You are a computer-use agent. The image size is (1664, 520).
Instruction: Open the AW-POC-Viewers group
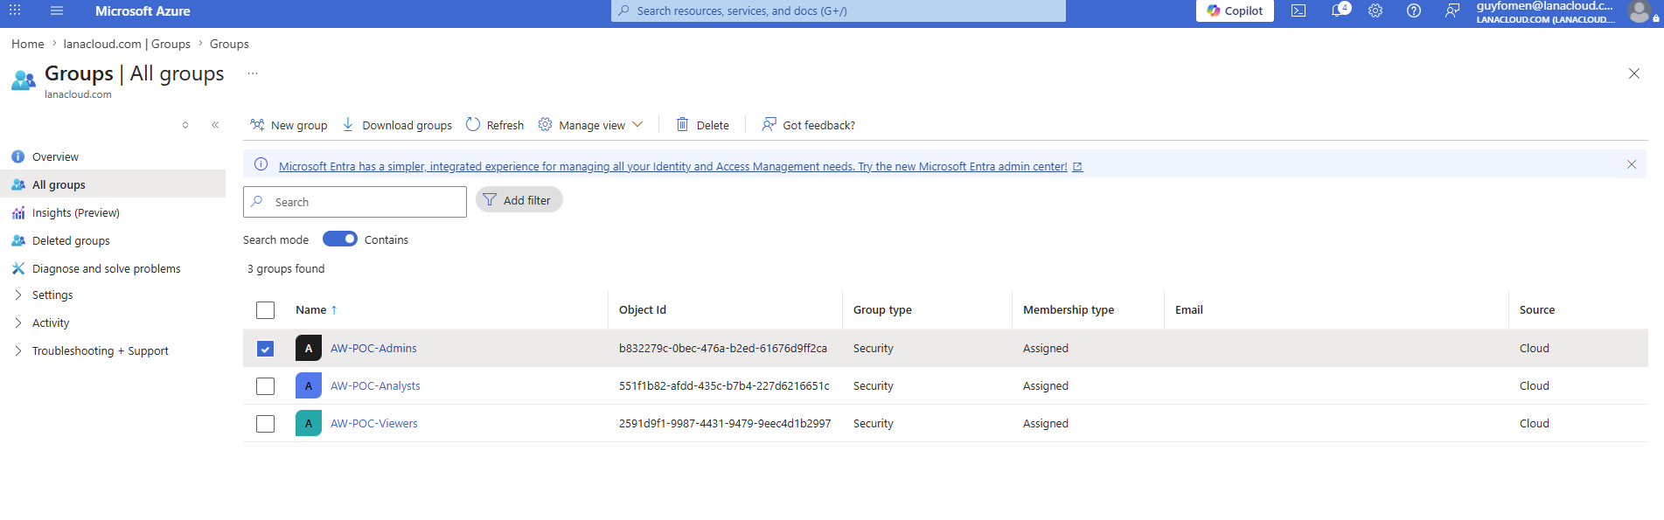tap(374, 423)
